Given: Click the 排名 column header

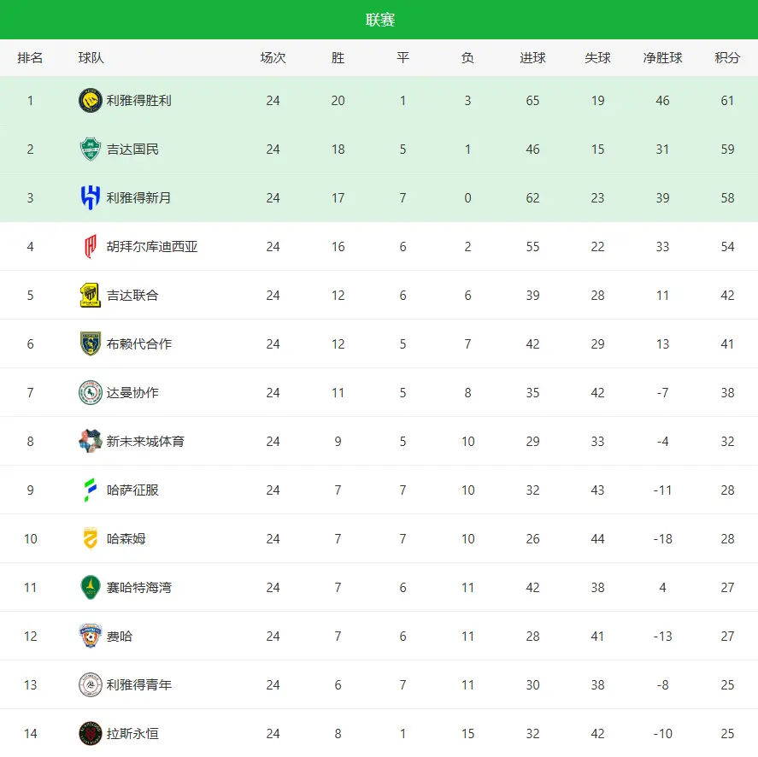Looking at the screenshot, I should tap(30, 58).
